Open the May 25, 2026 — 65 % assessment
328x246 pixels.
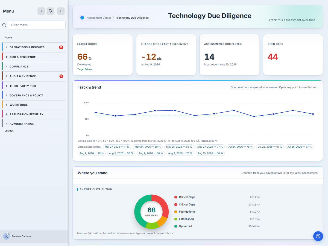(x=179, y=147)
